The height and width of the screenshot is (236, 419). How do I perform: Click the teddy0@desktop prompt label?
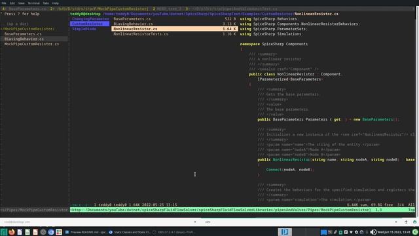click(85, 14)
